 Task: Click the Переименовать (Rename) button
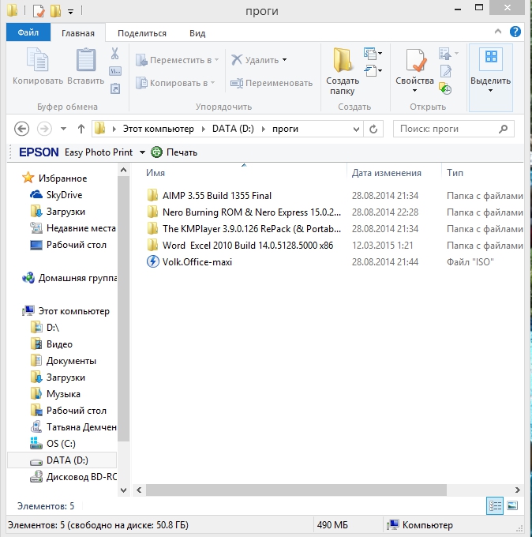[272, 83]
